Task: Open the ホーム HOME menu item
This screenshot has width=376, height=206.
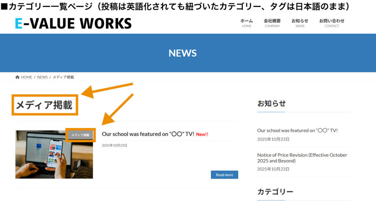Action: tap(246, 23)
